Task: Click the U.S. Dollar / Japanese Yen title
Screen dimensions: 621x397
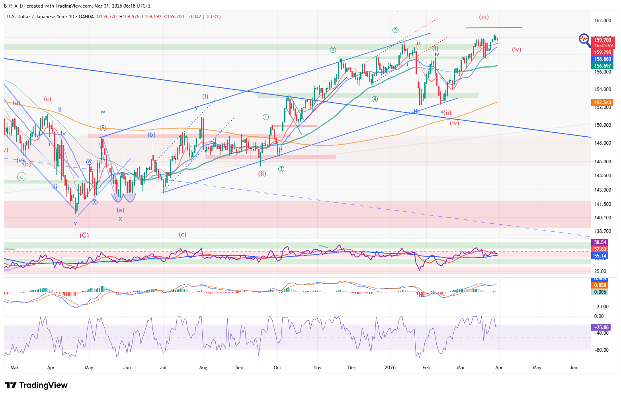Action: (35, 17)
